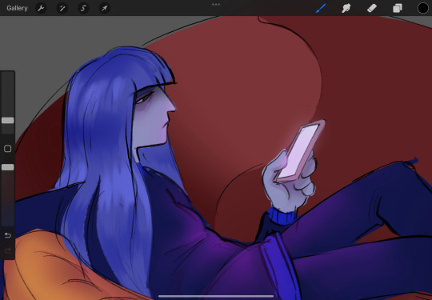432x300 pixels.
Task: Click the brush opacity slider handle
Action: [8, 167]
